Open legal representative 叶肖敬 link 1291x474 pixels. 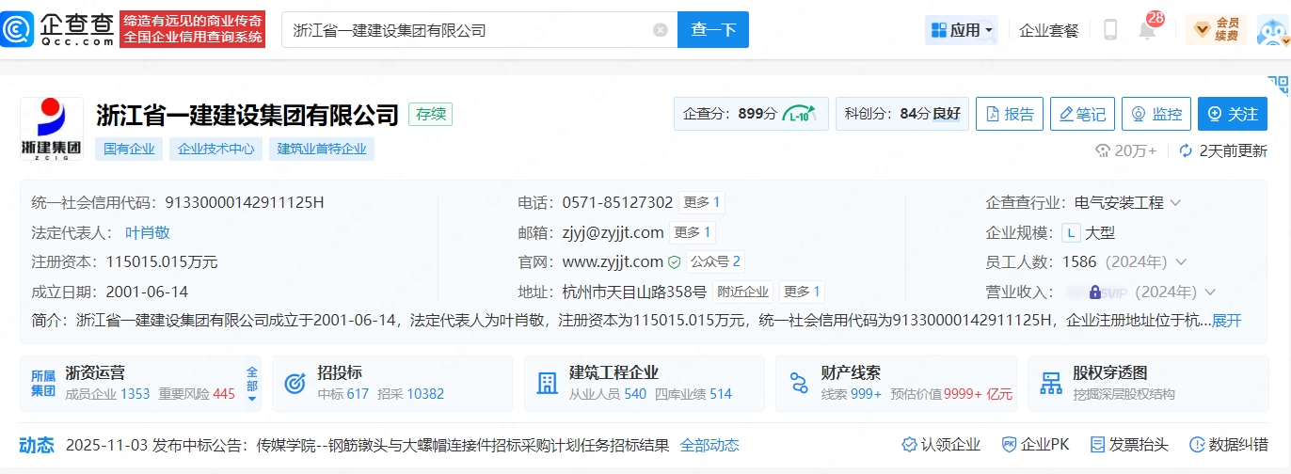coord(148,232)
